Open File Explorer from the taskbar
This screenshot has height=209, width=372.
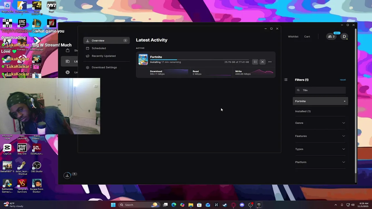tap(191, 205)
